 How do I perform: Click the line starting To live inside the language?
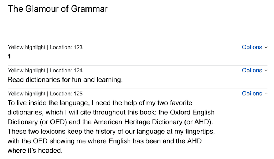[100, 103]
